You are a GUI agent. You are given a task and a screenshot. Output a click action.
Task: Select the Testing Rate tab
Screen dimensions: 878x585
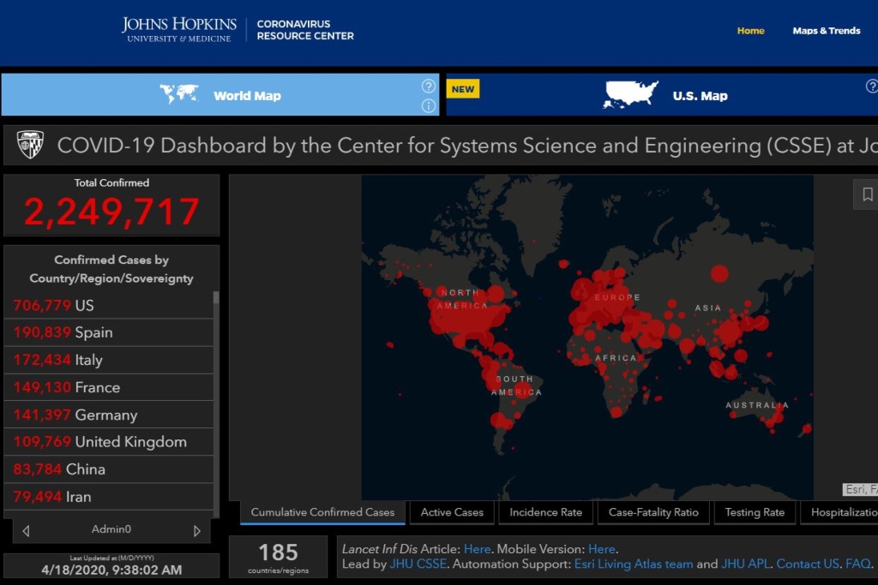tap(755, 512)
